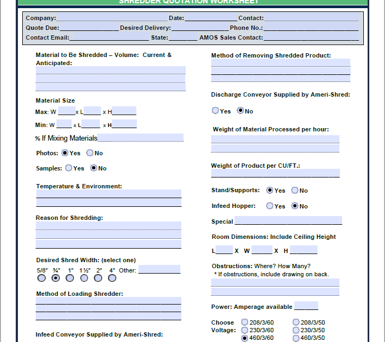Click the Date field
The height and width of the screenshot is (342, 385).
tap(211, 17)
